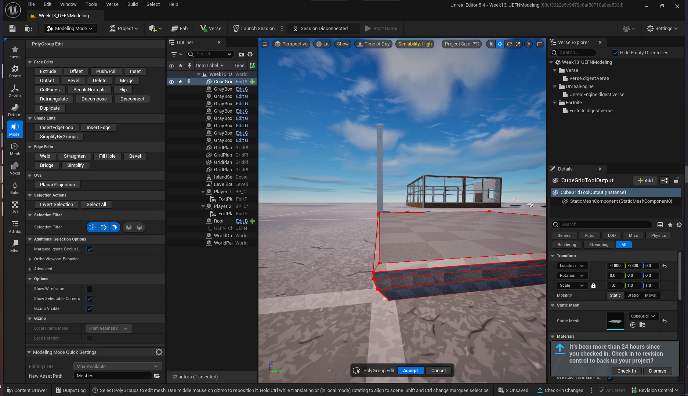Screen dimensions: 688x396
Task: Click viewport hamburger menu icon
Action: point(265,44)
